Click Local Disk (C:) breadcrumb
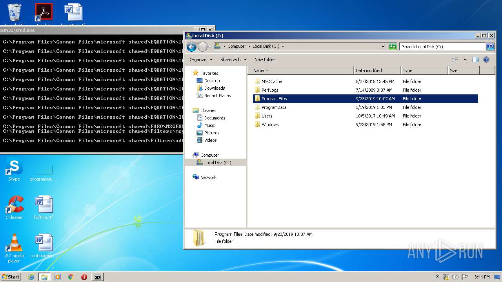Image resolution: width=502 pixels, height=282 pixels. tap(266, 46)
